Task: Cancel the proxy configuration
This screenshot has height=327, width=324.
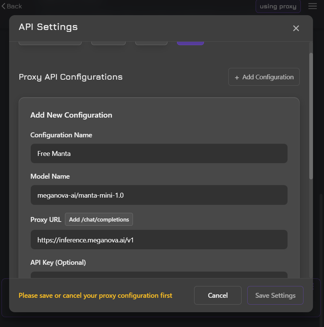Action: click(x=218, y=295)
